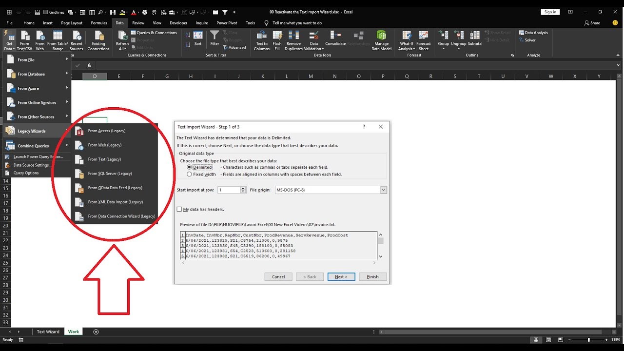
Task: Open the Get Data dropdown
Action: [x=9, y=40]
